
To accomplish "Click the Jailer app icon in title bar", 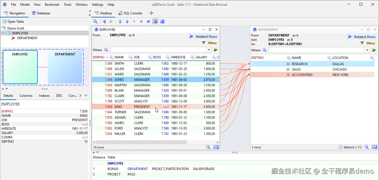I will 5,4.
